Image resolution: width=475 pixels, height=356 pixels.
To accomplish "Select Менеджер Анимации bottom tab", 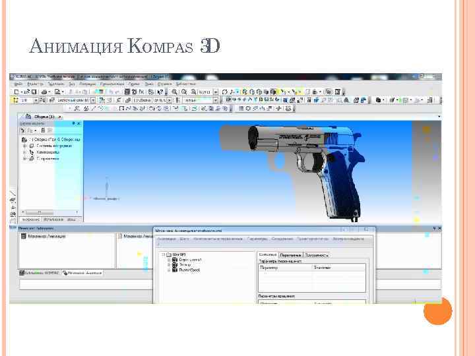I will click(x=82, y=273).
